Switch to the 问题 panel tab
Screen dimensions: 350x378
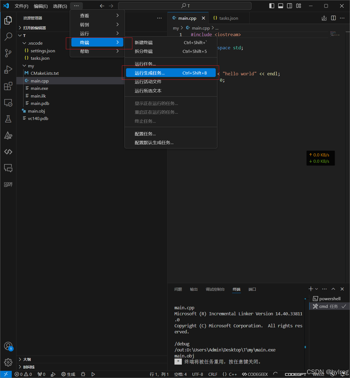pos(178,289)
